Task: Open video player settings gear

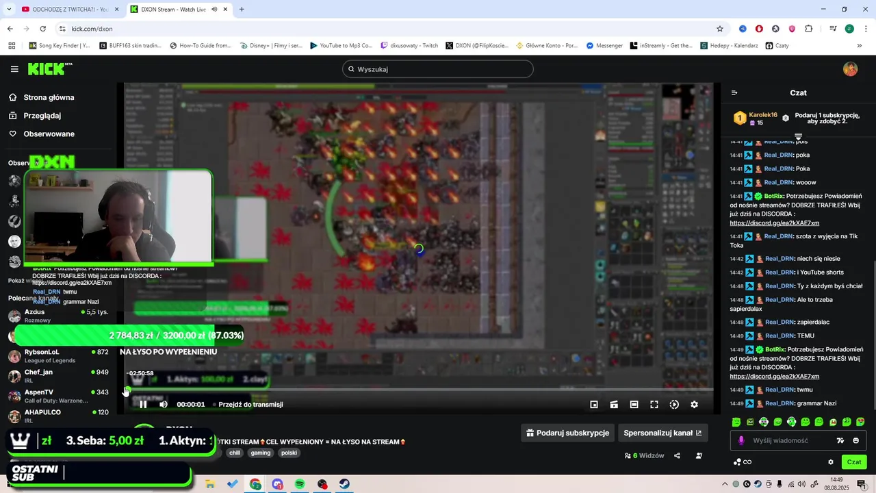Action: (x=694, y=405)
